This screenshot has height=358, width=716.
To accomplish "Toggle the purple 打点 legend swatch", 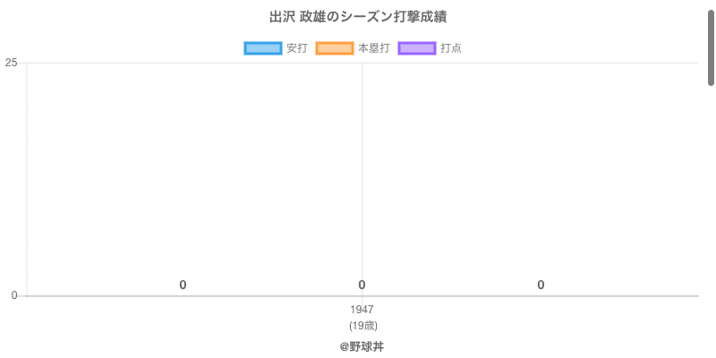I will 416,48.
